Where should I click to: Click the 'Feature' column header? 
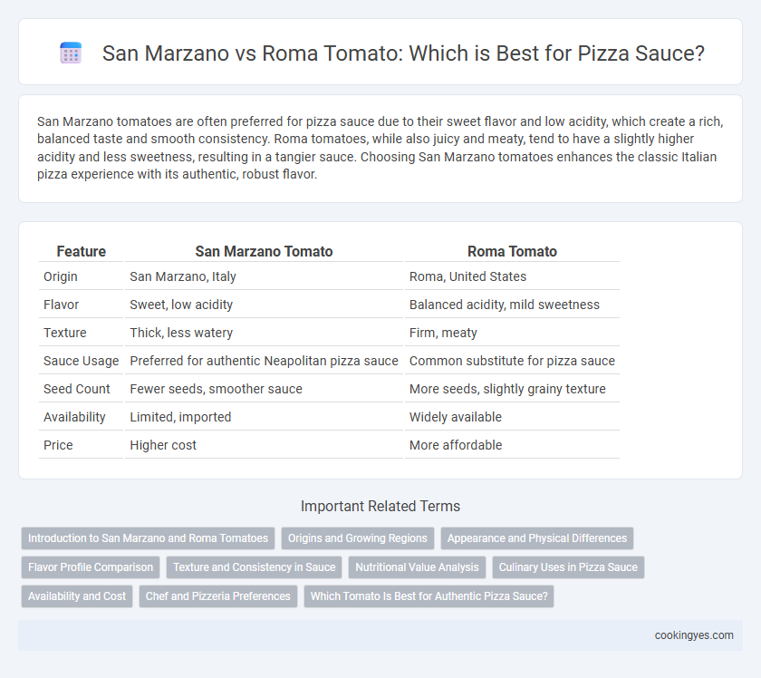81,251
